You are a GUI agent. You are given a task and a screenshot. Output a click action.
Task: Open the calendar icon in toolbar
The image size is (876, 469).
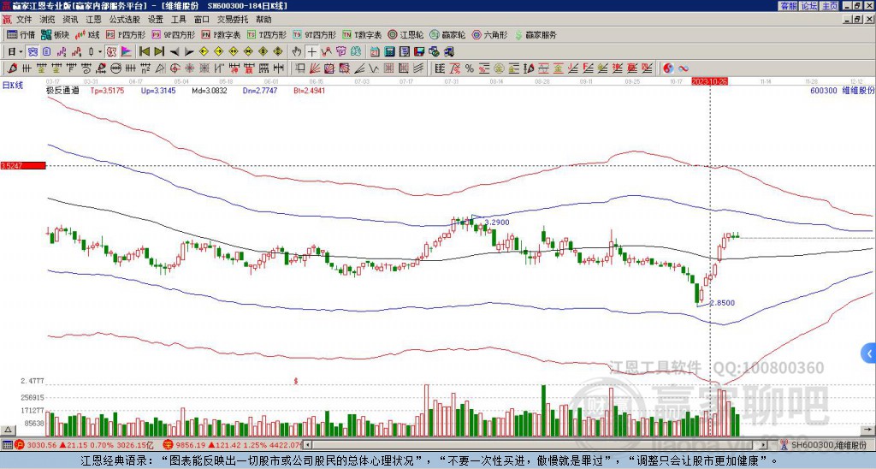click(375, 51)
